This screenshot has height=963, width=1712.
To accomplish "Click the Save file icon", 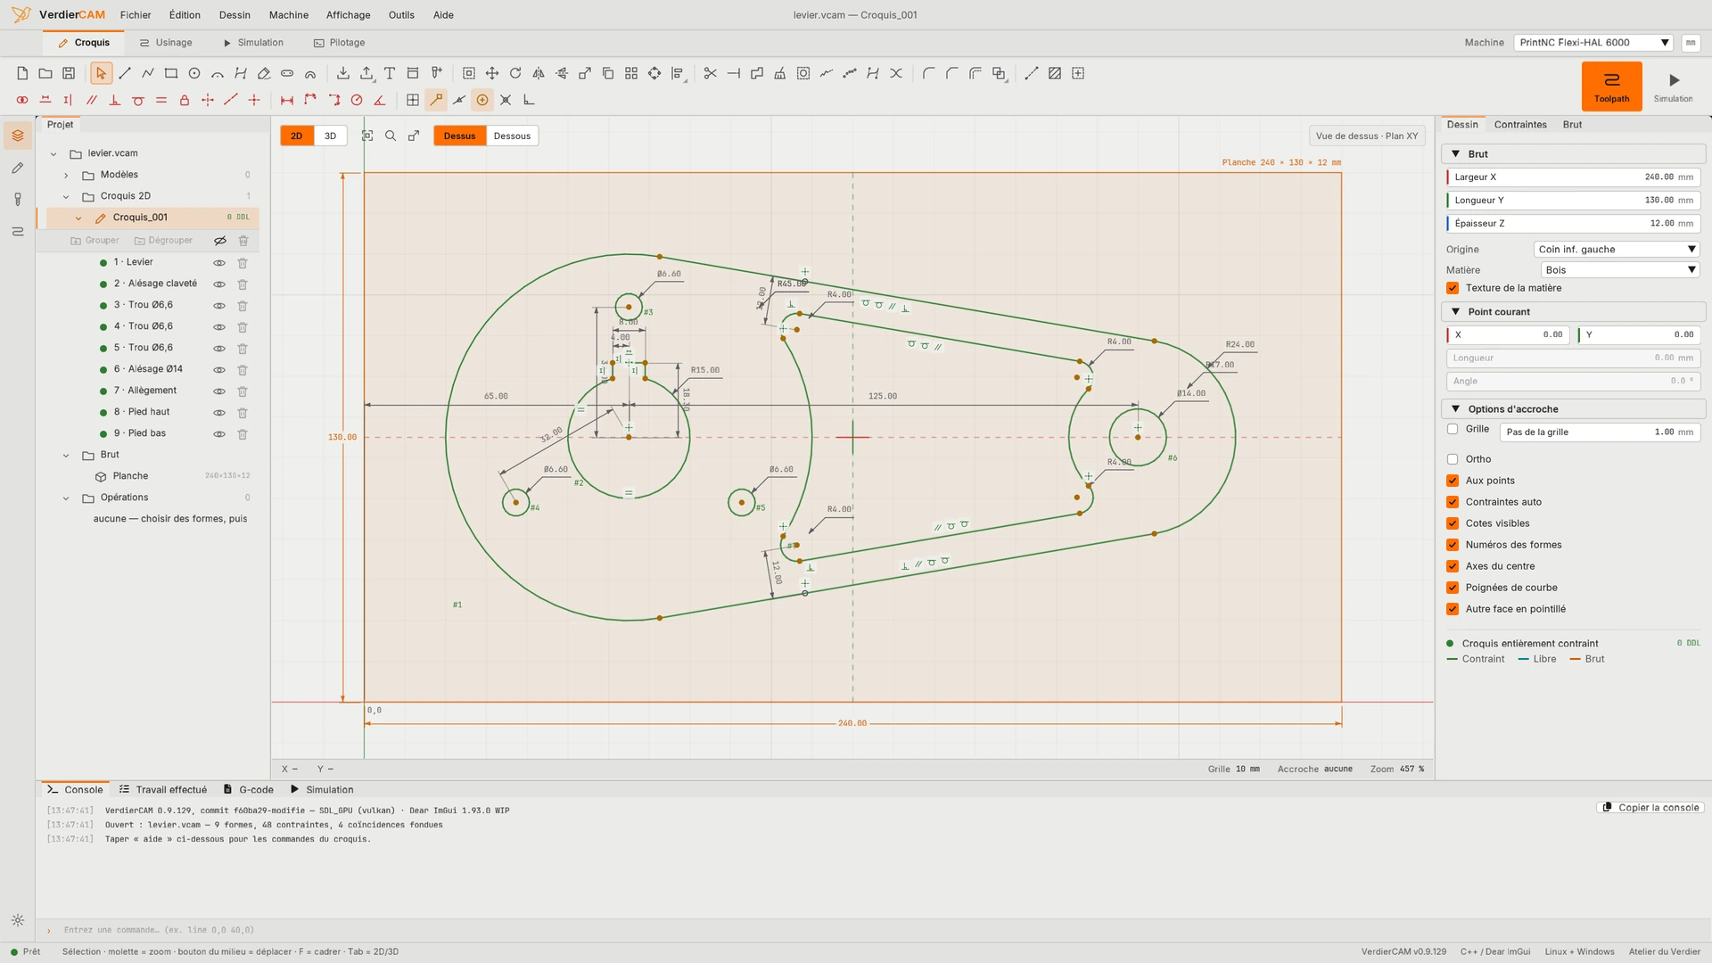I will (69, 73).
